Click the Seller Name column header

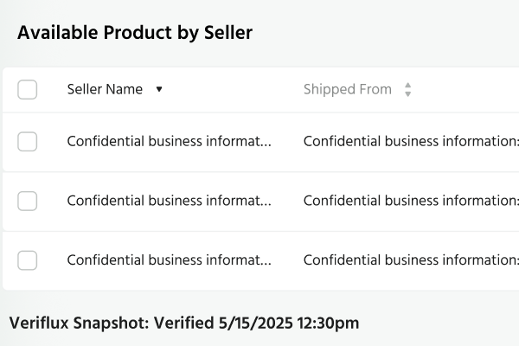point(105,90)
